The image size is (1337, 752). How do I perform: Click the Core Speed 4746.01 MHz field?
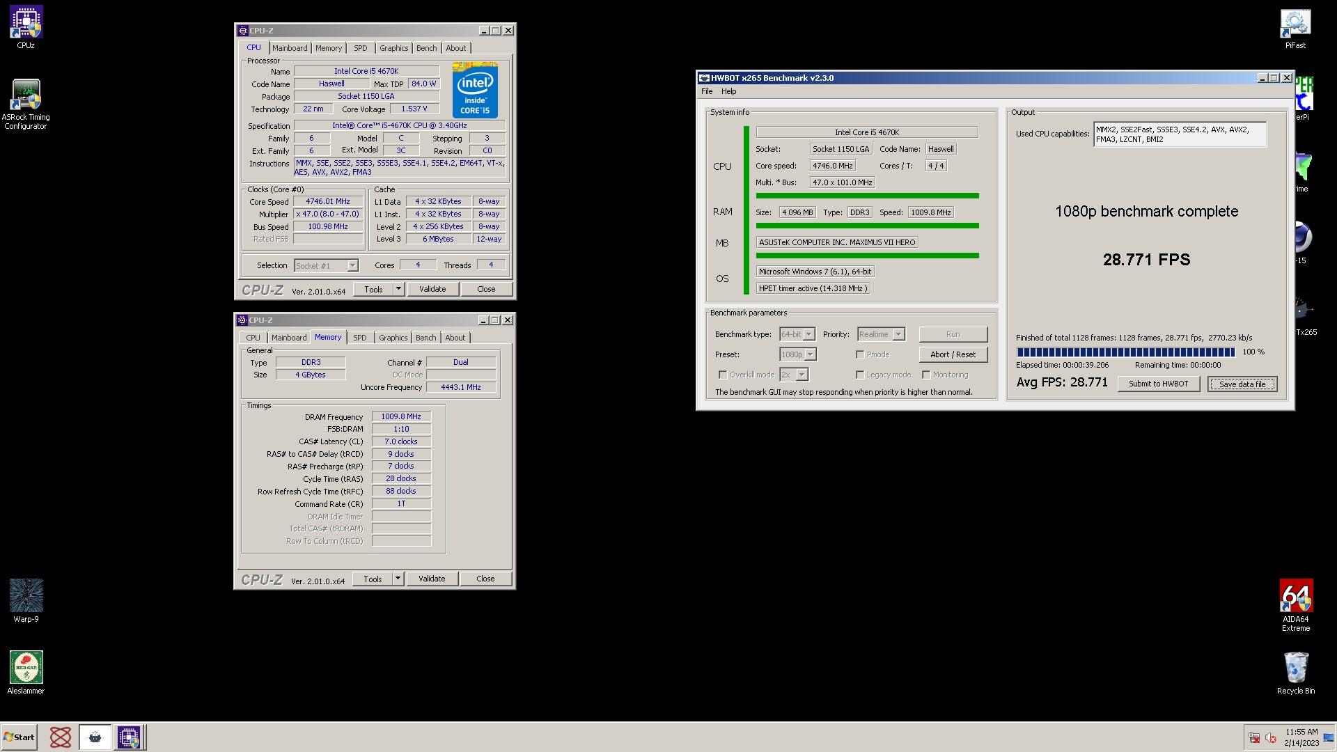tap(328, 201)
